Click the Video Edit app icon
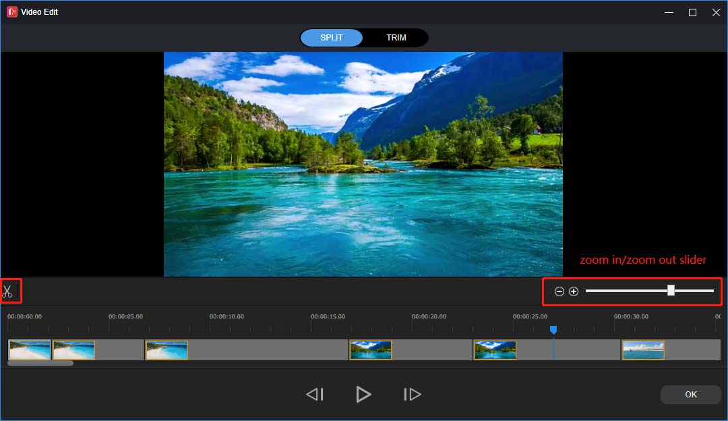The image size is (728, 421). point(11,11)
